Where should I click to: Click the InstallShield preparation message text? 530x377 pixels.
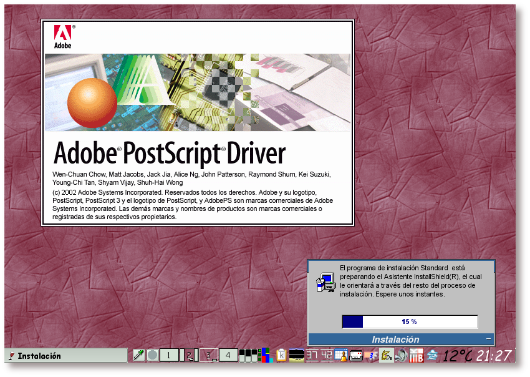[x=411, y=281]
